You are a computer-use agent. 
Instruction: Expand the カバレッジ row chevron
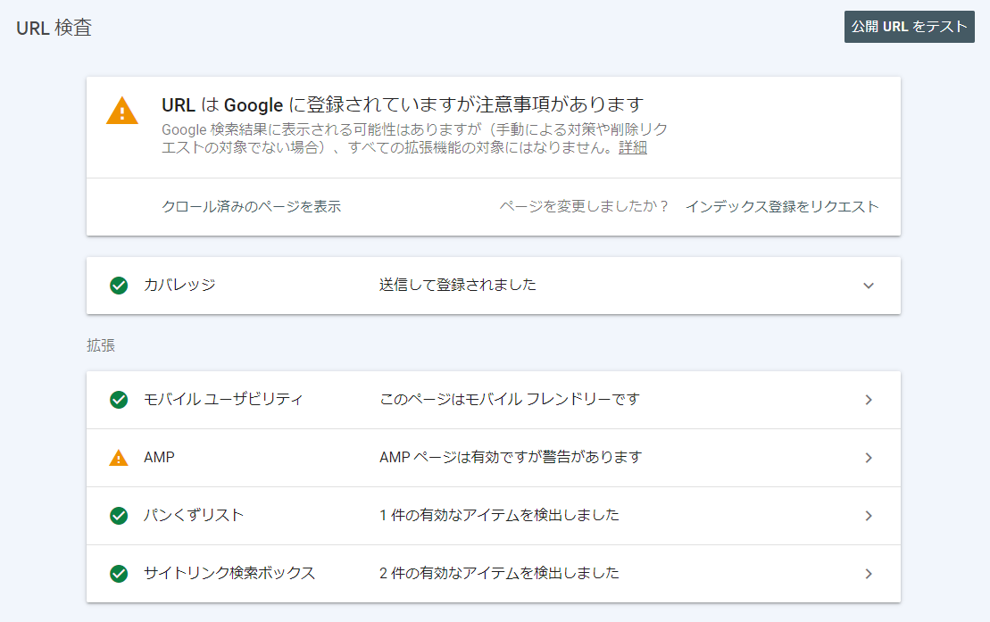(x=869, y=286)
